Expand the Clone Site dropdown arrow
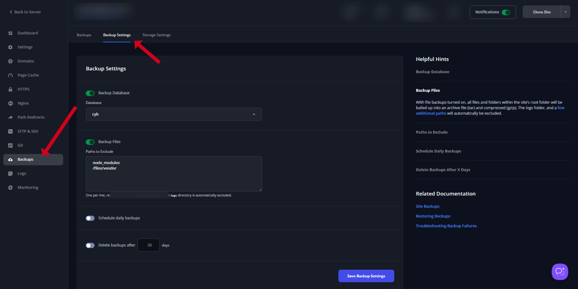This screenshot has width=578, height=289. click(565, 12)
